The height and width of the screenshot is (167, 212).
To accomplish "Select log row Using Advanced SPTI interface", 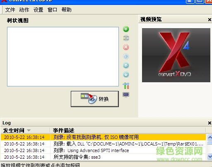I will [103, 150].
